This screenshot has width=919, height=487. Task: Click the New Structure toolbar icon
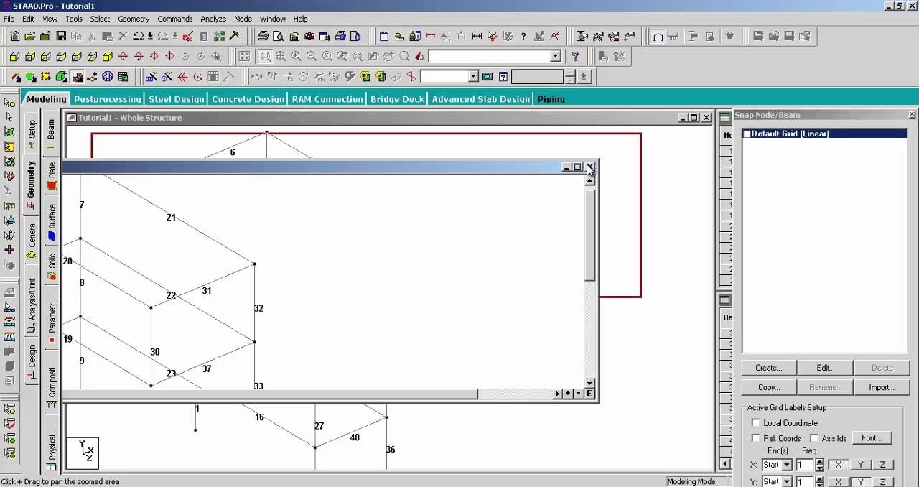[14, 36]
